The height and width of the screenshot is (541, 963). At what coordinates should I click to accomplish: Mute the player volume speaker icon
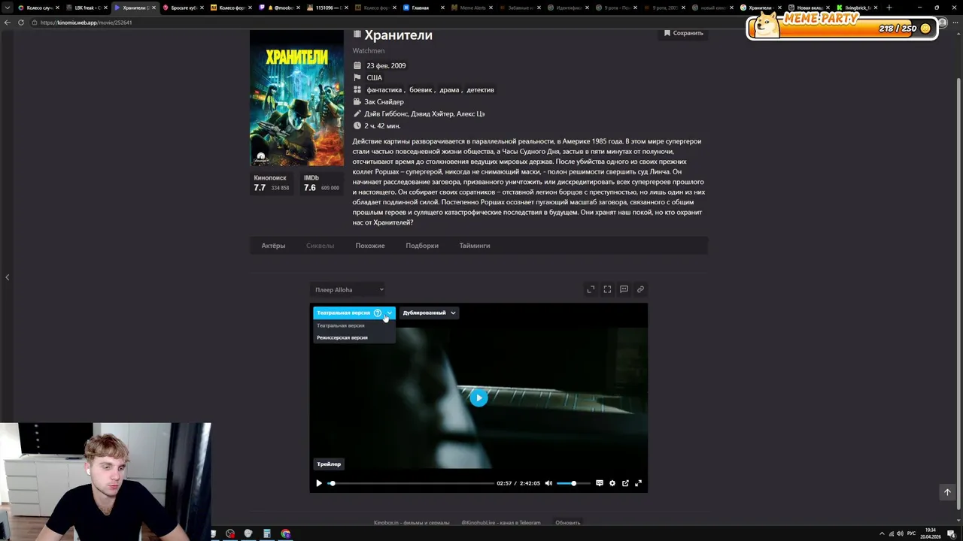click(548, 483)
